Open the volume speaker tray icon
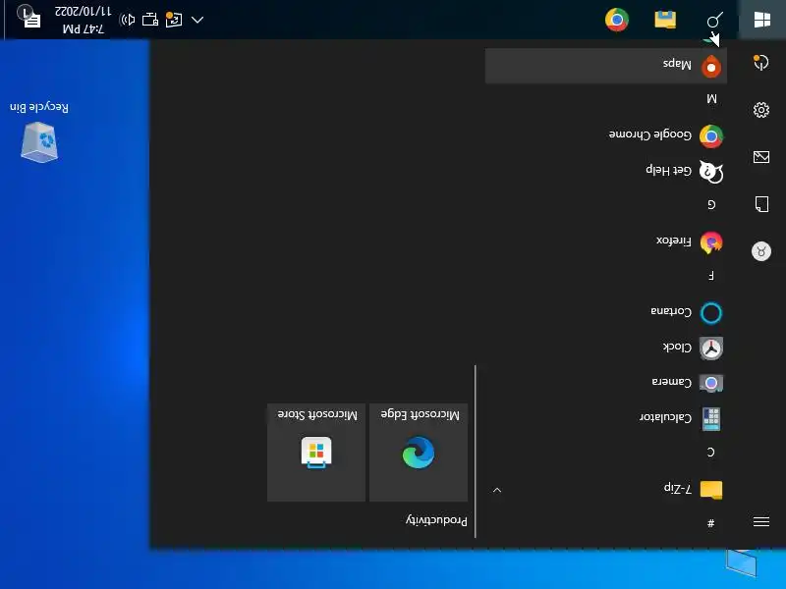786x589 pixels. pyautogui.click(x=127, y=20)
